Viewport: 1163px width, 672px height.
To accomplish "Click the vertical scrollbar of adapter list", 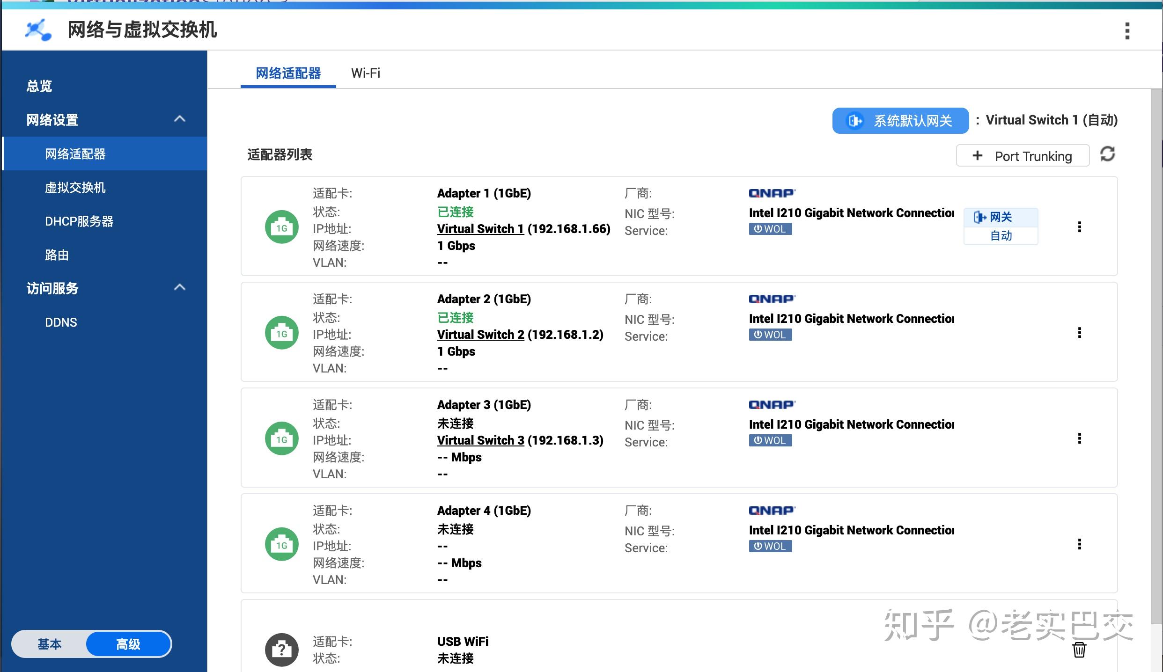I will [1156, 356].
